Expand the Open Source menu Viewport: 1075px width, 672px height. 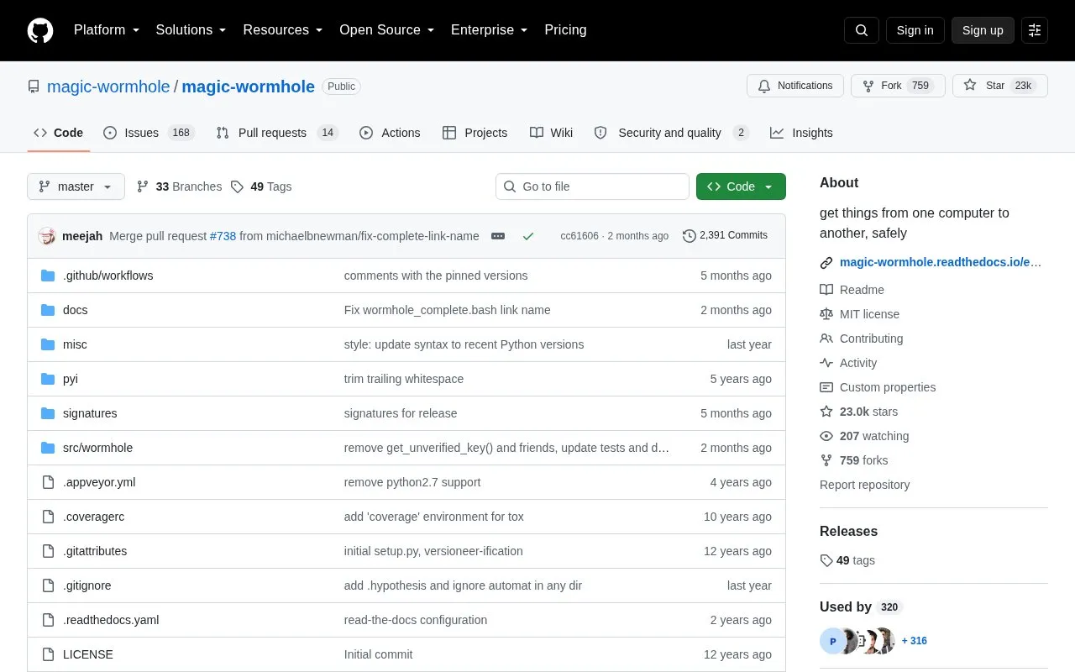[387, 30]
